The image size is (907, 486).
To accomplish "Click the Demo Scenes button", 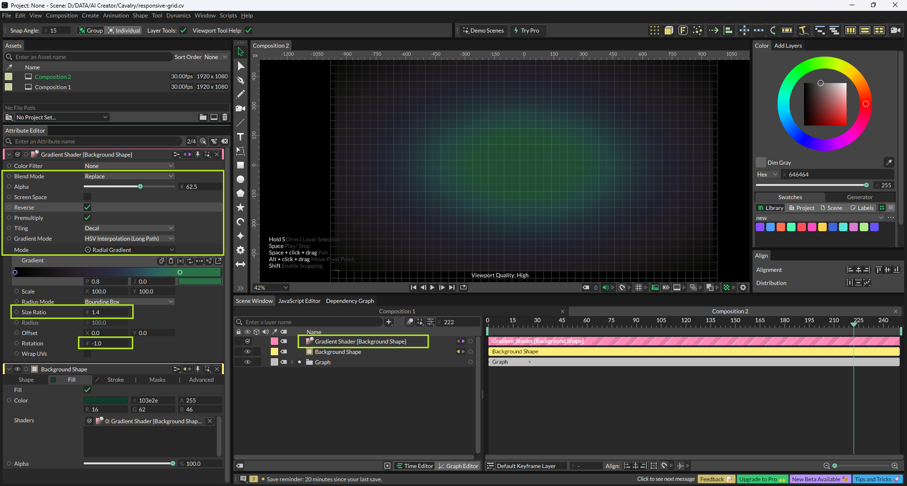I will click(x=483, y=31).
